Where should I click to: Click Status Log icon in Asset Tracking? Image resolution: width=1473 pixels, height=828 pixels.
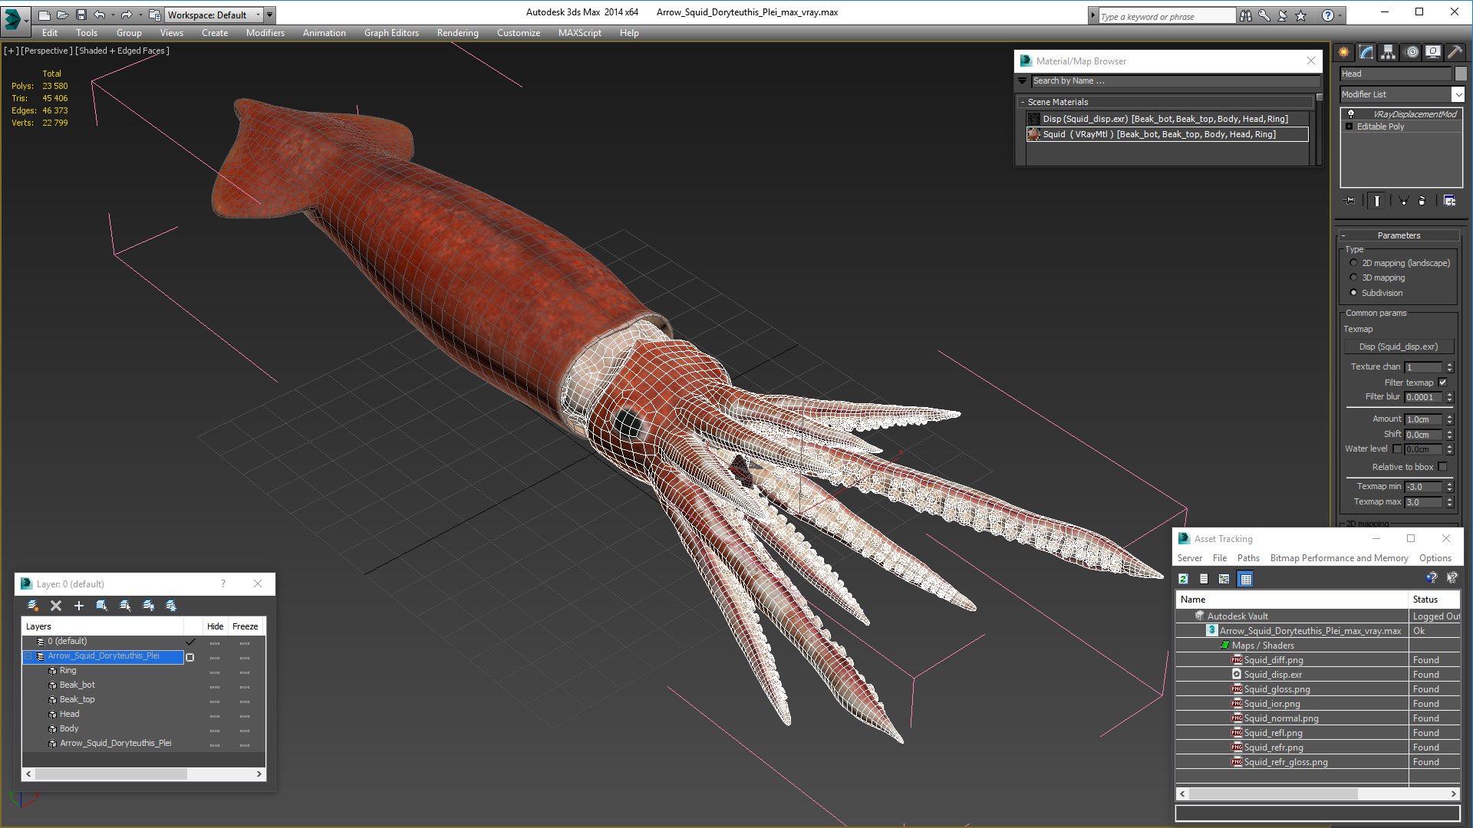point(1204,579)
